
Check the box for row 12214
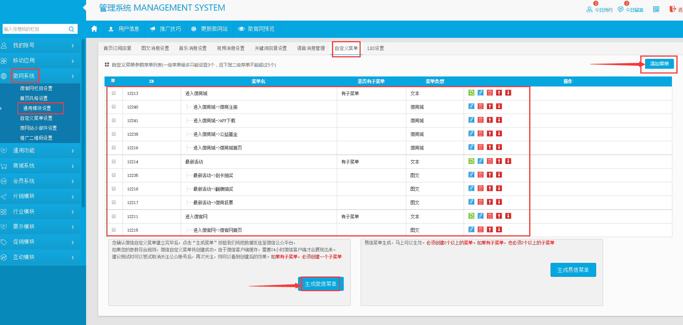click(114, 161)
